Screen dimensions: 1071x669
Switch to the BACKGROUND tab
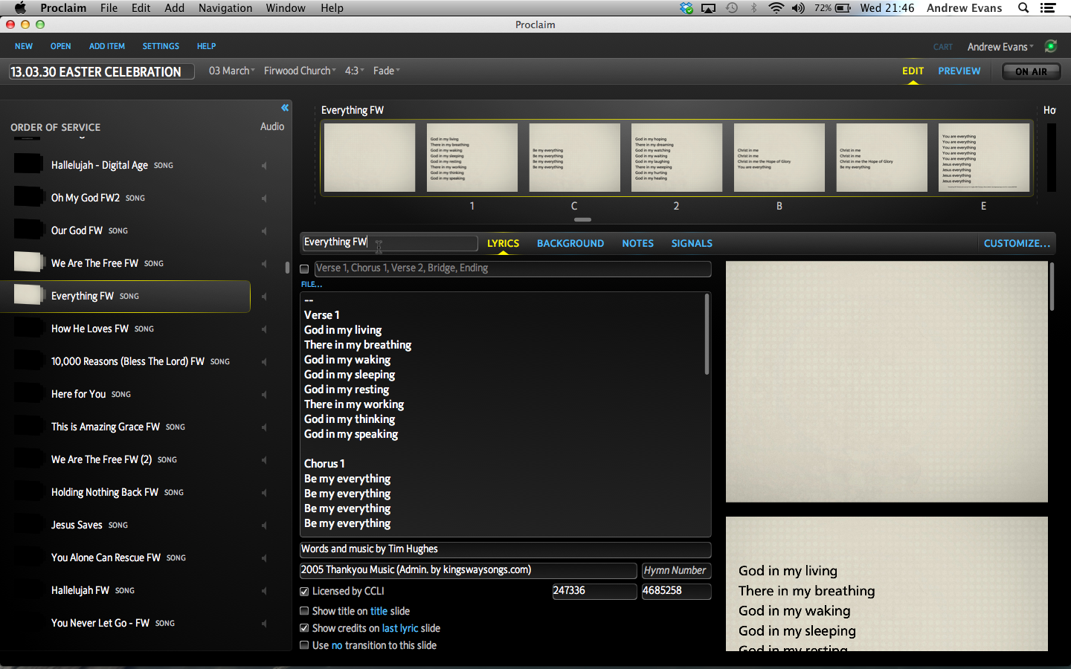click(570, 243)
